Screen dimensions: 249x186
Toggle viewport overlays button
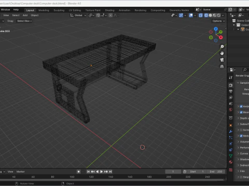[x=191, y=16]
